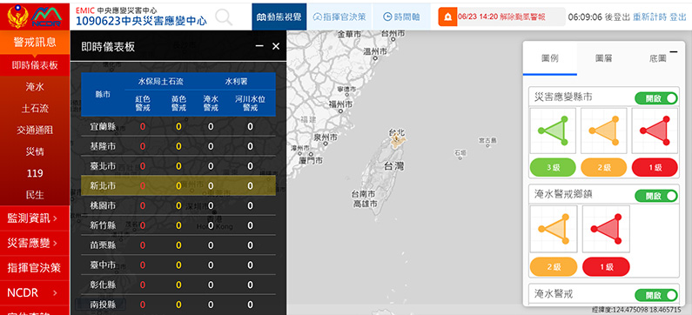Click red 1級 button in 淹水警戒鄉鎮
The image size is (692, 315).
(606, 266)
